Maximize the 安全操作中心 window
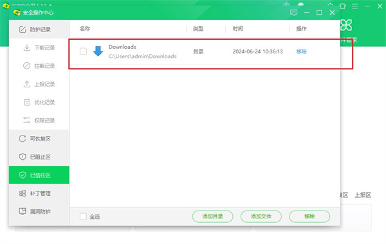 pos(319,13)
